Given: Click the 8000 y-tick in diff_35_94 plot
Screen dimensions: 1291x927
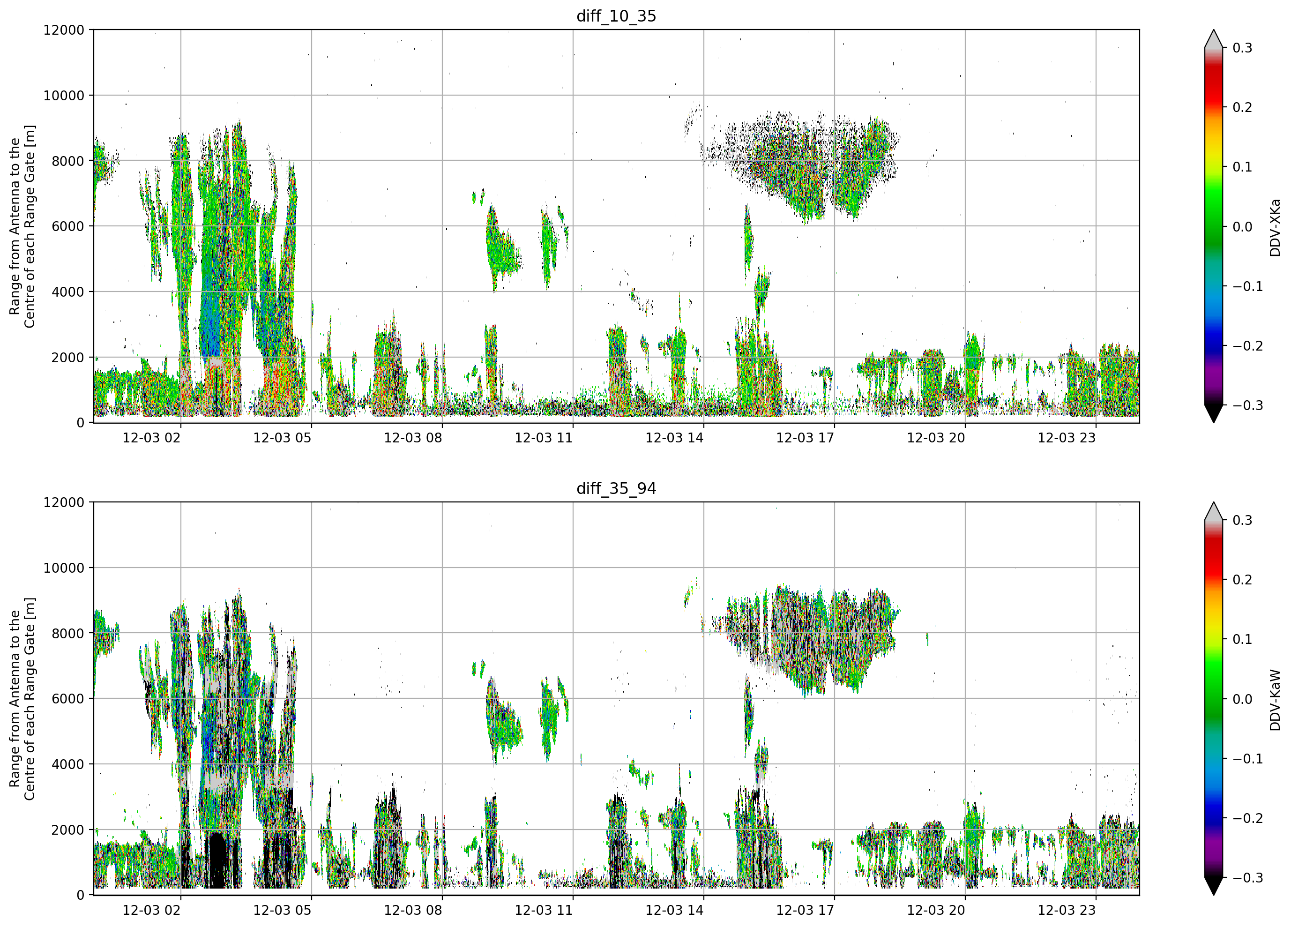Looking at the screenshot, I should coord(68,634).
